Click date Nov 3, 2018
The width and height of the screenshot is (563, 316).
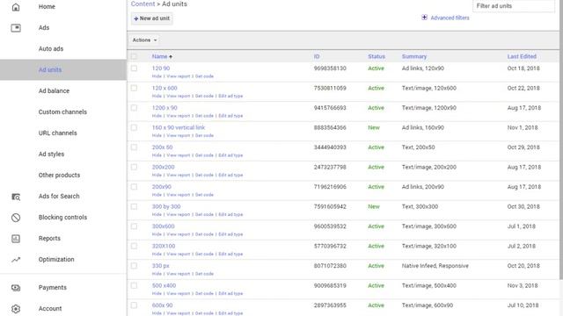tap(523, 285)
